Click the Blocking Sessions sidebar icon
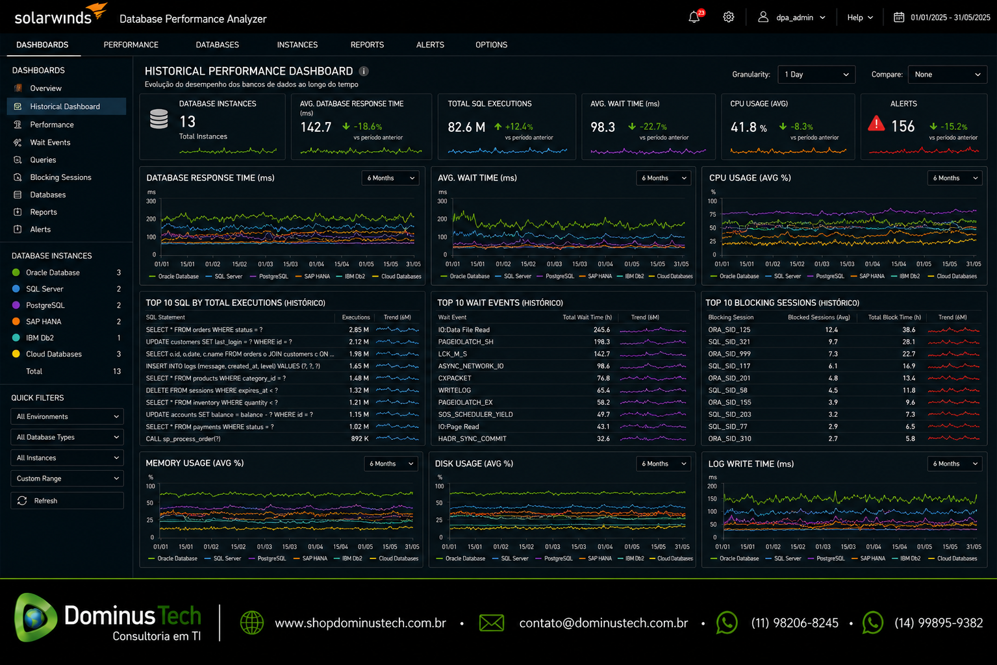 pyautogui.click(x=18, y=177)
